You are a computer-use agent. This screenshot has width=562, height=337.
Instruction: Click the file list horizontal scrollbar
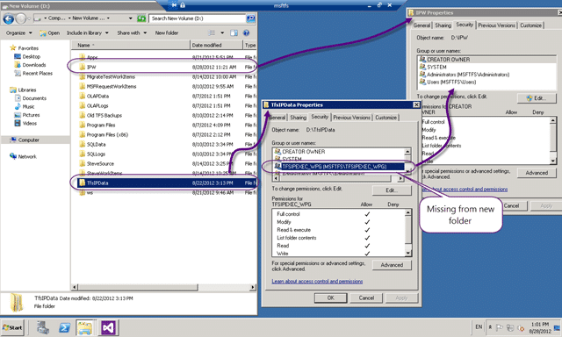[163, 287]
